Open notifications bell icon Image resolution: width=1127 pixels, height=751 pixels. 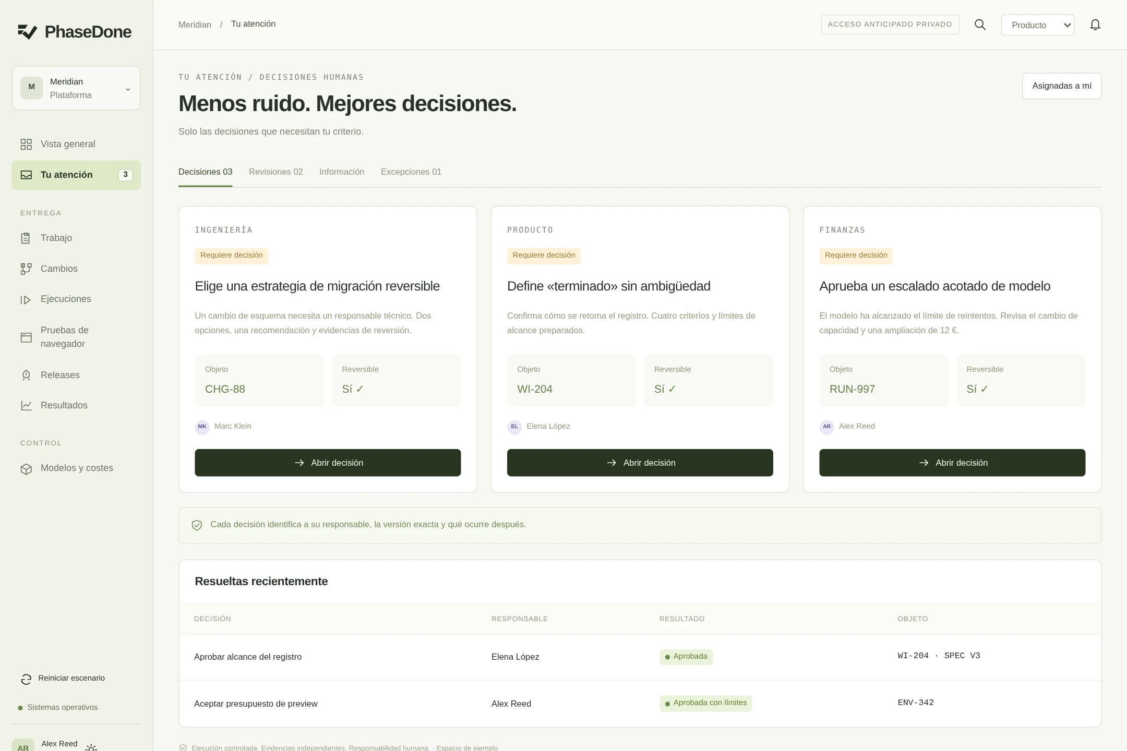pos(1095,25)
